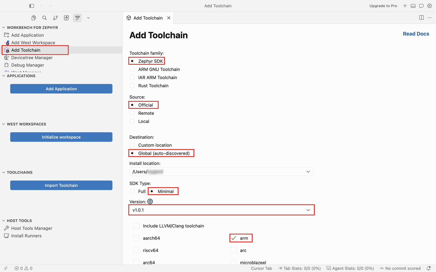Click the Import Toolchain button
The width and height of the screenshot is (436, 272).
(61, 185)
